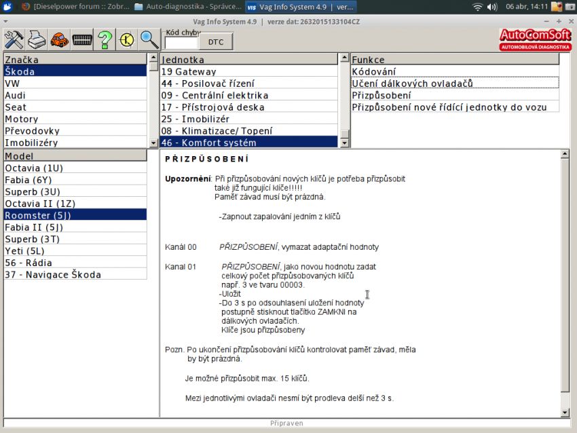Select Yeti (5L) model

[x=75, y=250]
